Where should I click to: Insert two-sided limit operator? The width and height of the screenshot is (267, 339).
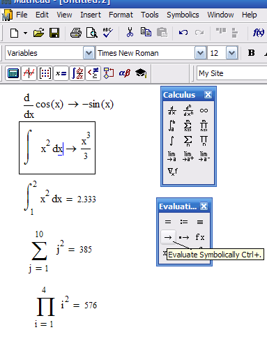tap(171, 156)
